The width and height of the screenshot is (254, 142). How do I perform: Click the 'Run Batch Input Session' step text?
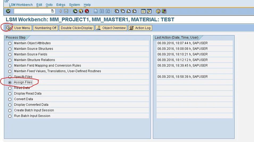[x=32, y=116]
